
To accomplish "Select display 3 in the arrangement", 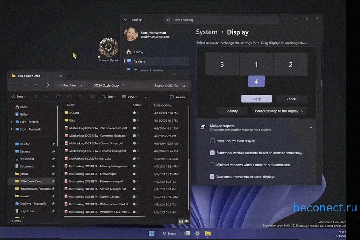I will pyautogui.click(x=222, y=64).
